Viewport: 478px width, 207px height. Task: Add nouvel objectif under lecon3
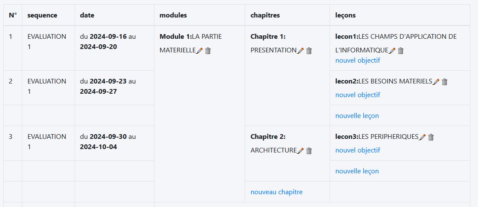tap(358, 150)
